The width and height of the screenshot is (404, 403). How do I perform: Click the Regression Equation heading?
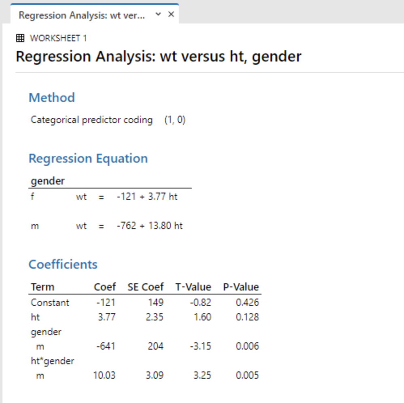point(88,158)
